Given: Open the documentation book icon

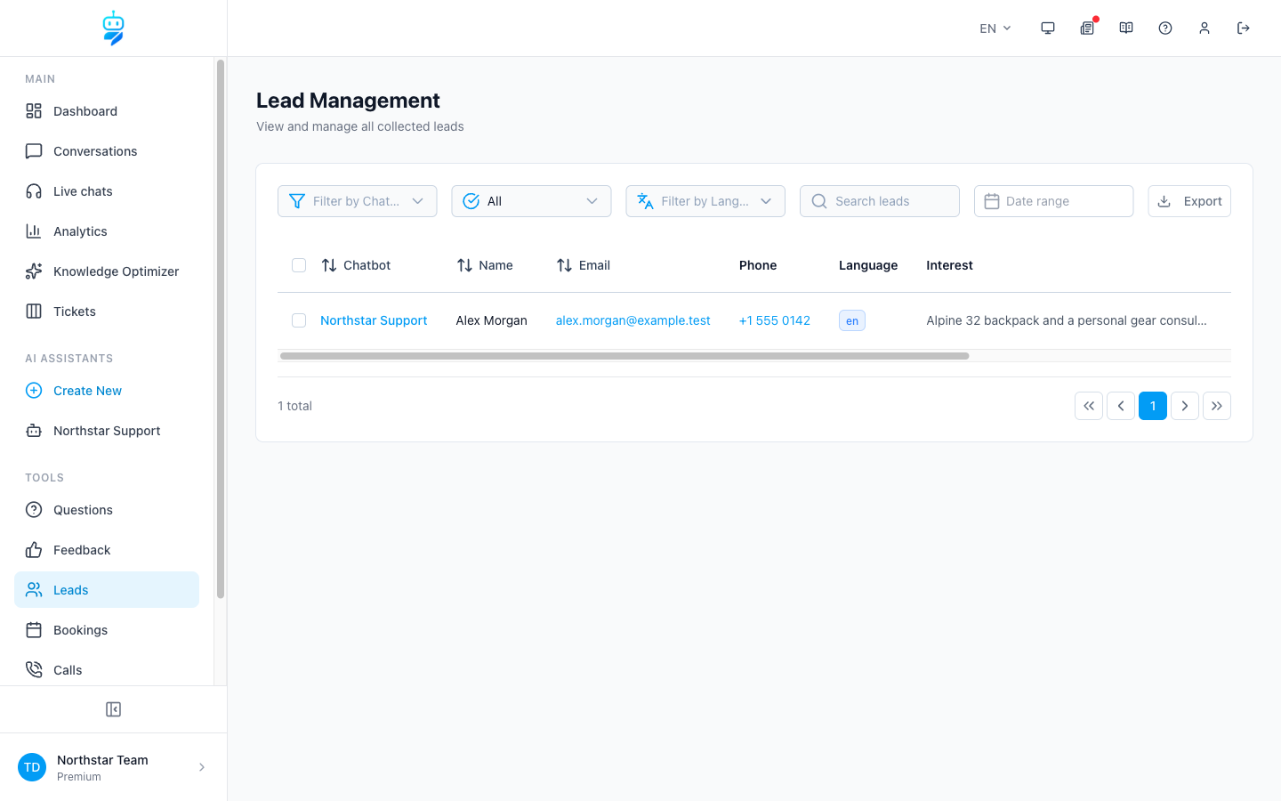Looking at the screenshot, I should 1126,28.
